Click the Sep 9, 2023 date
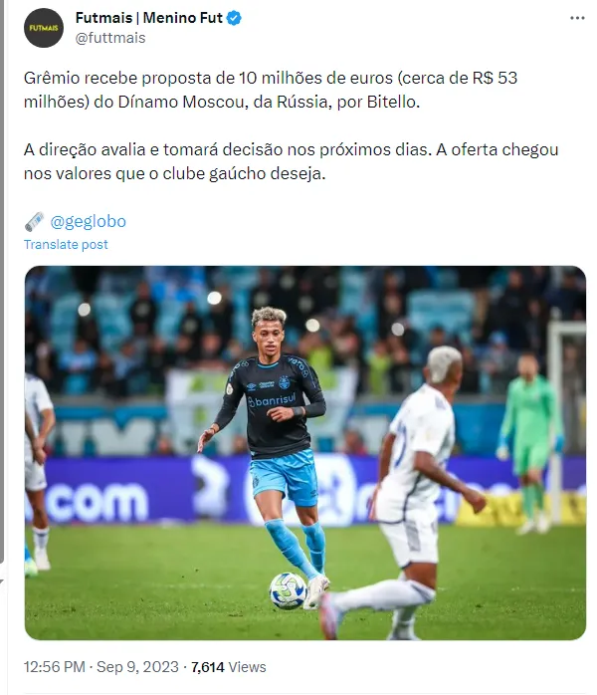Image resolution: width=597 pixels, height=695 pixels. tap(137, 667)
